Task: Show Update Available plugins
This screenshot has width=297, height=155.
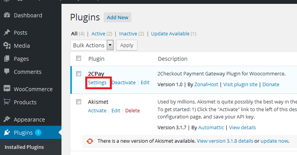Action: click(x=170, y=34)
